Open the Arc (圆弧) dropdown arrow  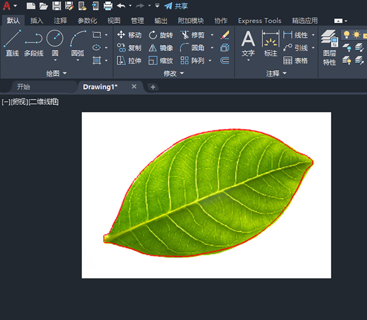tap(78, 60)
